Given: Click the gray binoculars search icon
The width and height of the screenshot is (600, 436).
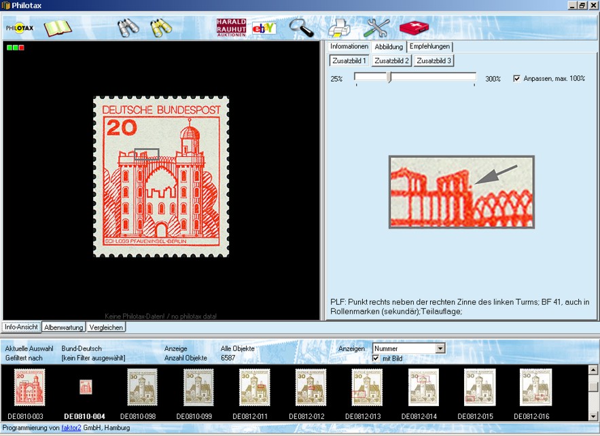Looking at the screenshot, I should point(128,28).
